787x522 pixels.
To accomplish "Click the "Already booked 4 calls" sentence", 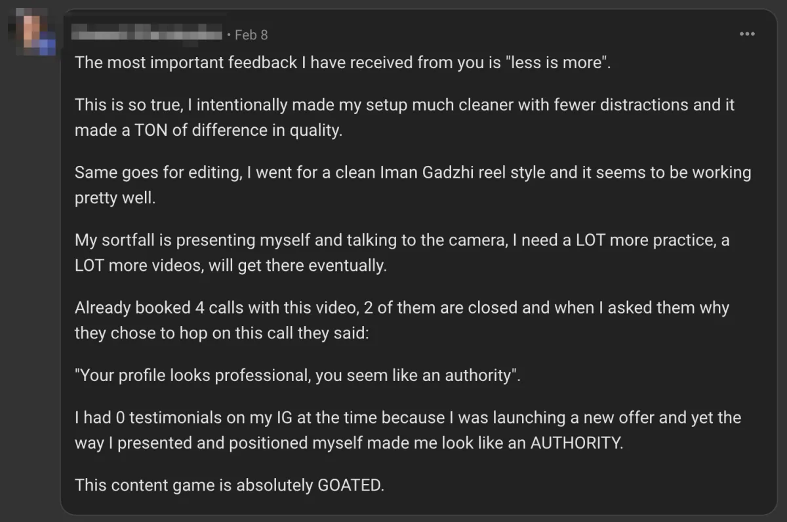I will (401, 308).
